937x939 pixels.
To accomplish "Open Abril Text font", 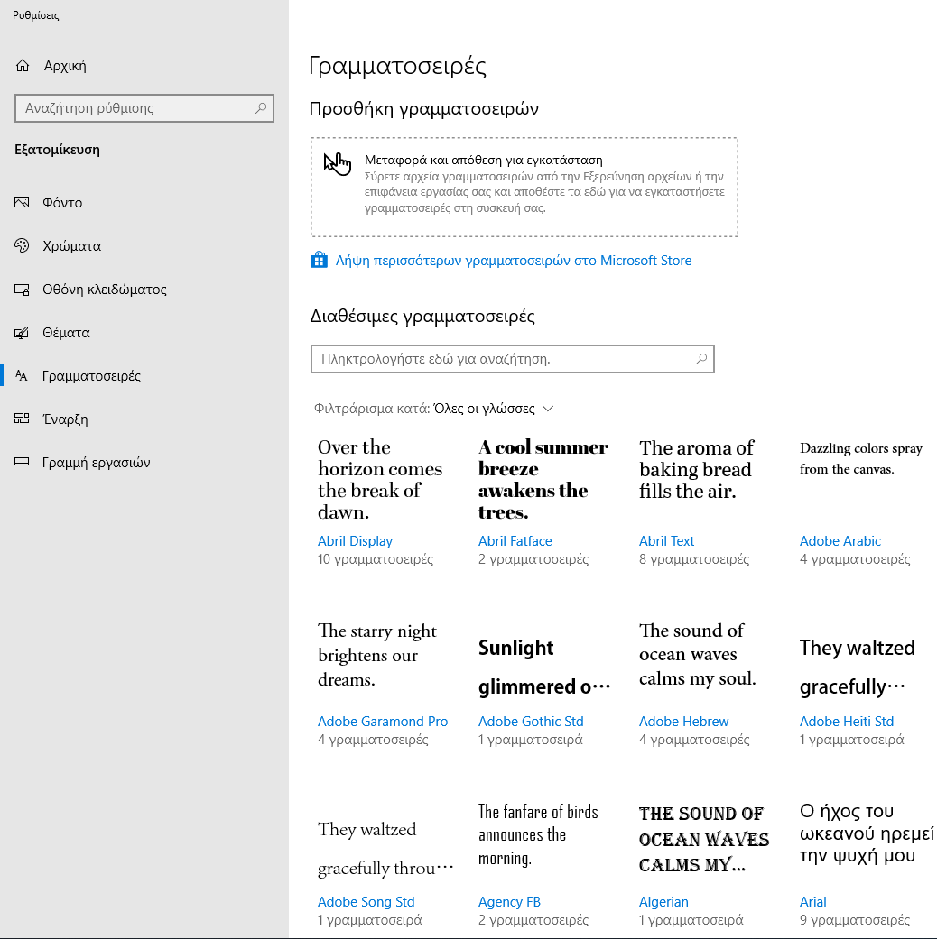I will (666, 541).
